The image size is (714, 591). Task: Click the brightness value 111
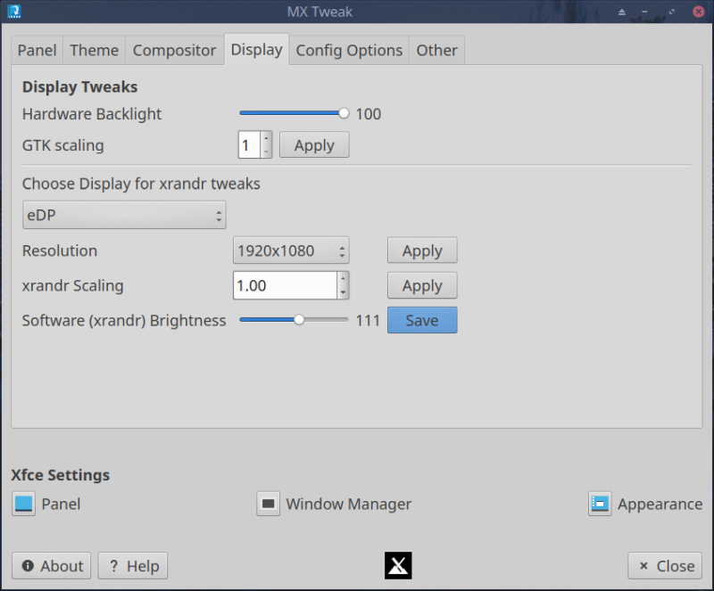[x=368, y=321]
